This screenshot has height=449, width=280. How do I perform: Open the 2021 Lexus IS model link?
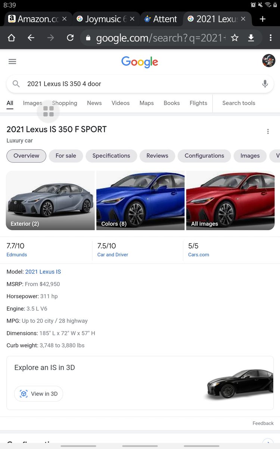pyautogui.click(x=43, y=272)
